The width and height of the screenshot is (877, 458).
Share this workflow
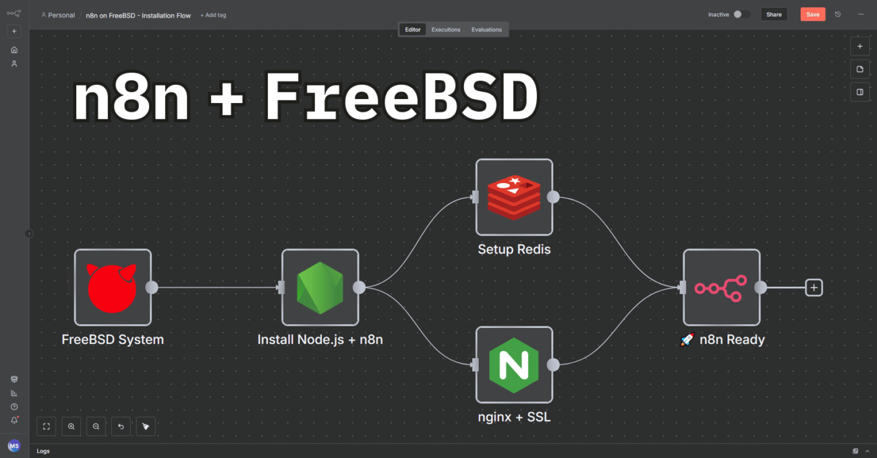tap(774, 13)
